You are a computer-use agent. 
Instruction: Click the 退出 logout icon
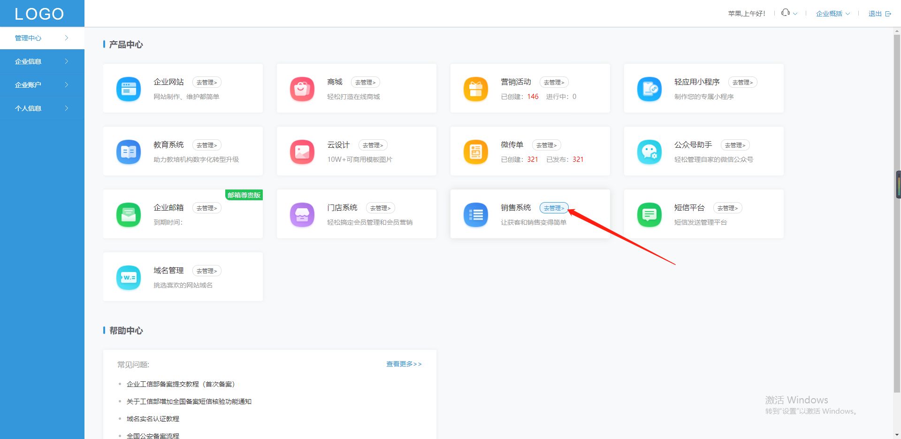[888, 14]
